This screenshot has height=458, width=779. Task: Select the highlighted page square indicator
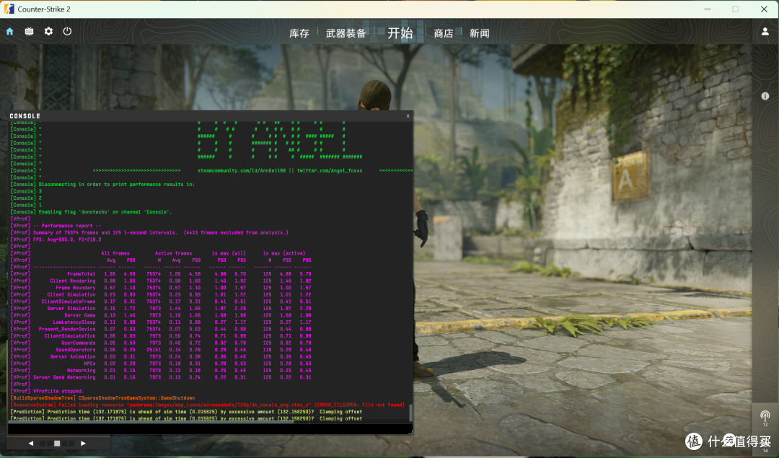[57, 443]
